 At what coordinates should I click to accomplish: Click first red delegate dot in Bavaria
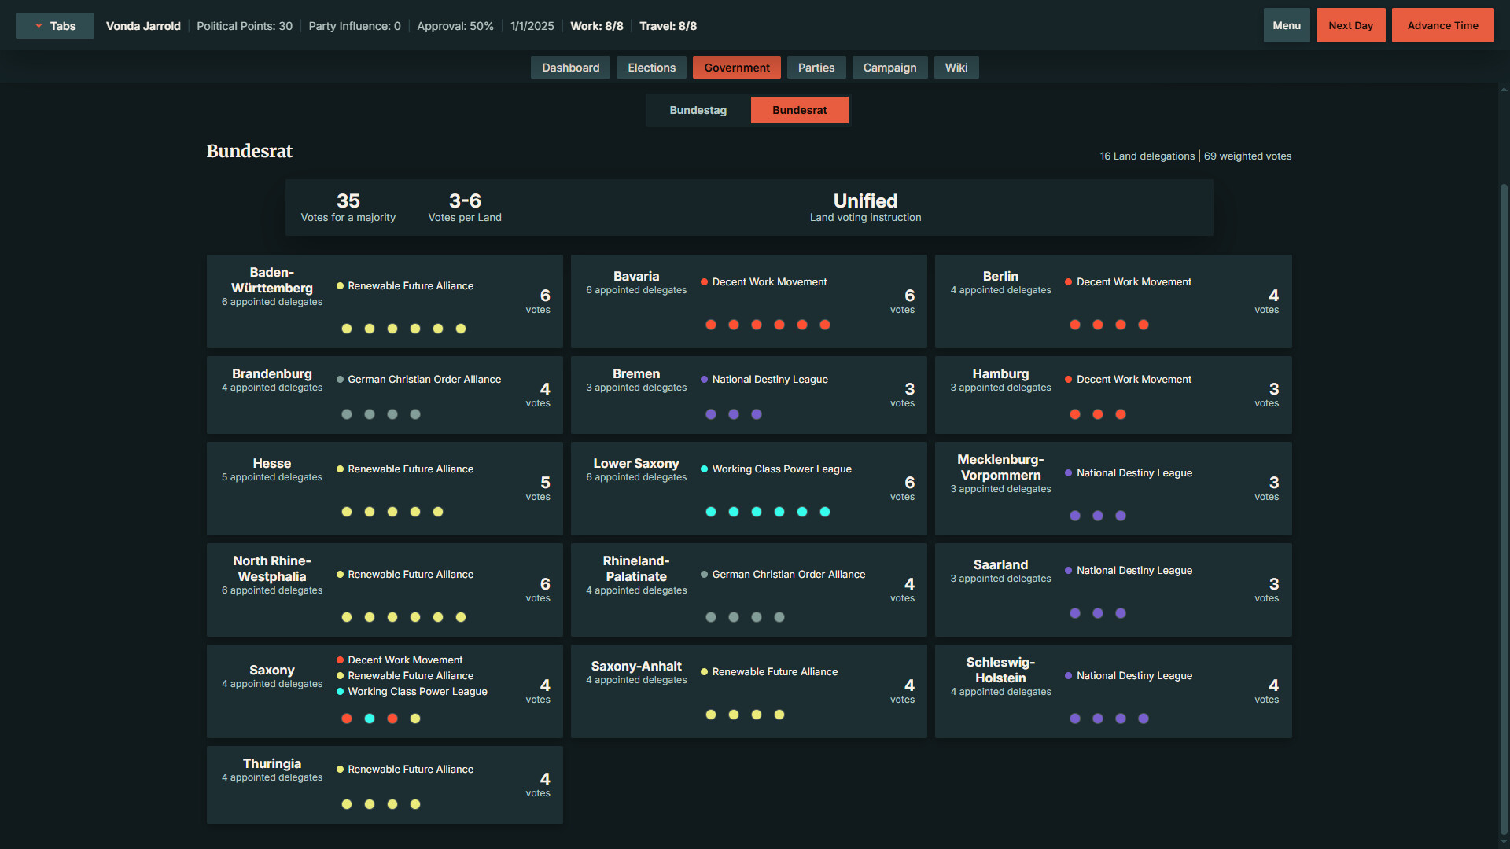tap(711, 325)
